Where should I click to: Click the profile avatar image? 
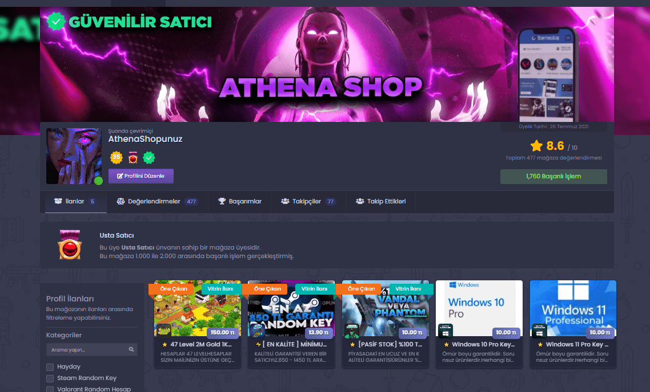pos(74,156)
